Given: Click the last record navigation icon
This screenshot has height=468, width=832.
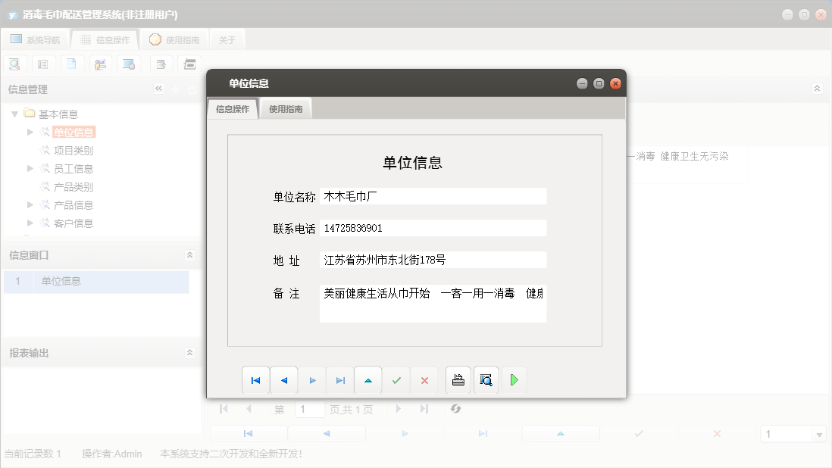Looking at the screenshot, I should tap(339, 379).
